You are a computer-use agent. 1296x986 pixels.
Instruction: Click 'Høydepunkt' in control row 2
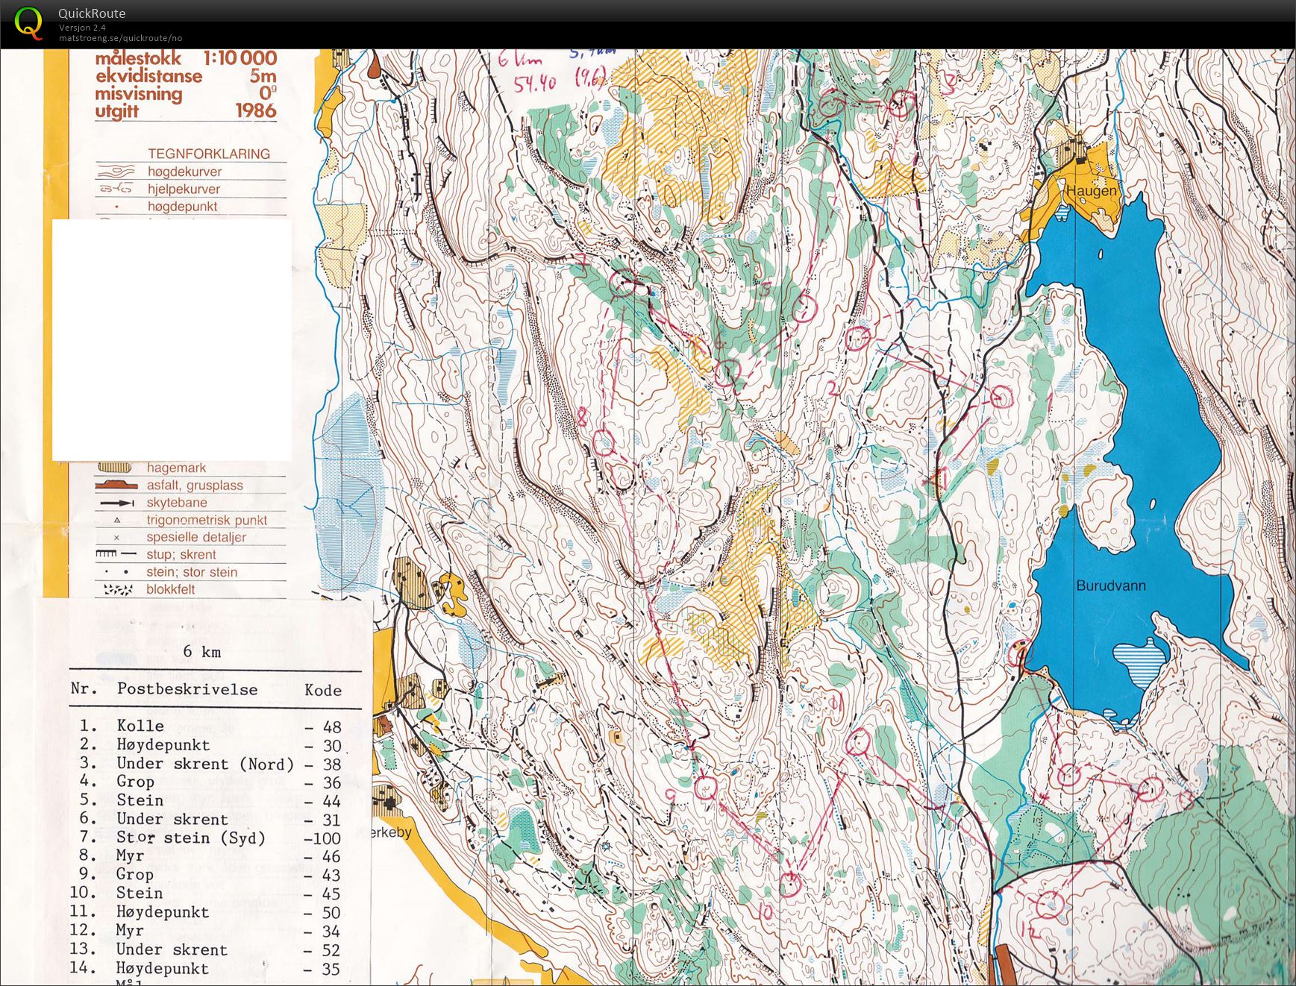(x=163, y=744)
